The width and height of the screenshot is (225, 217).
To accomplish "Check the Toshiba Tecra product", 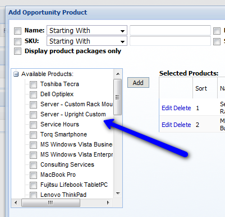I will click(33, 84).
